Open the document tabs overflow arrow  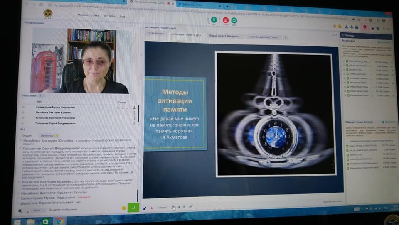286,38
